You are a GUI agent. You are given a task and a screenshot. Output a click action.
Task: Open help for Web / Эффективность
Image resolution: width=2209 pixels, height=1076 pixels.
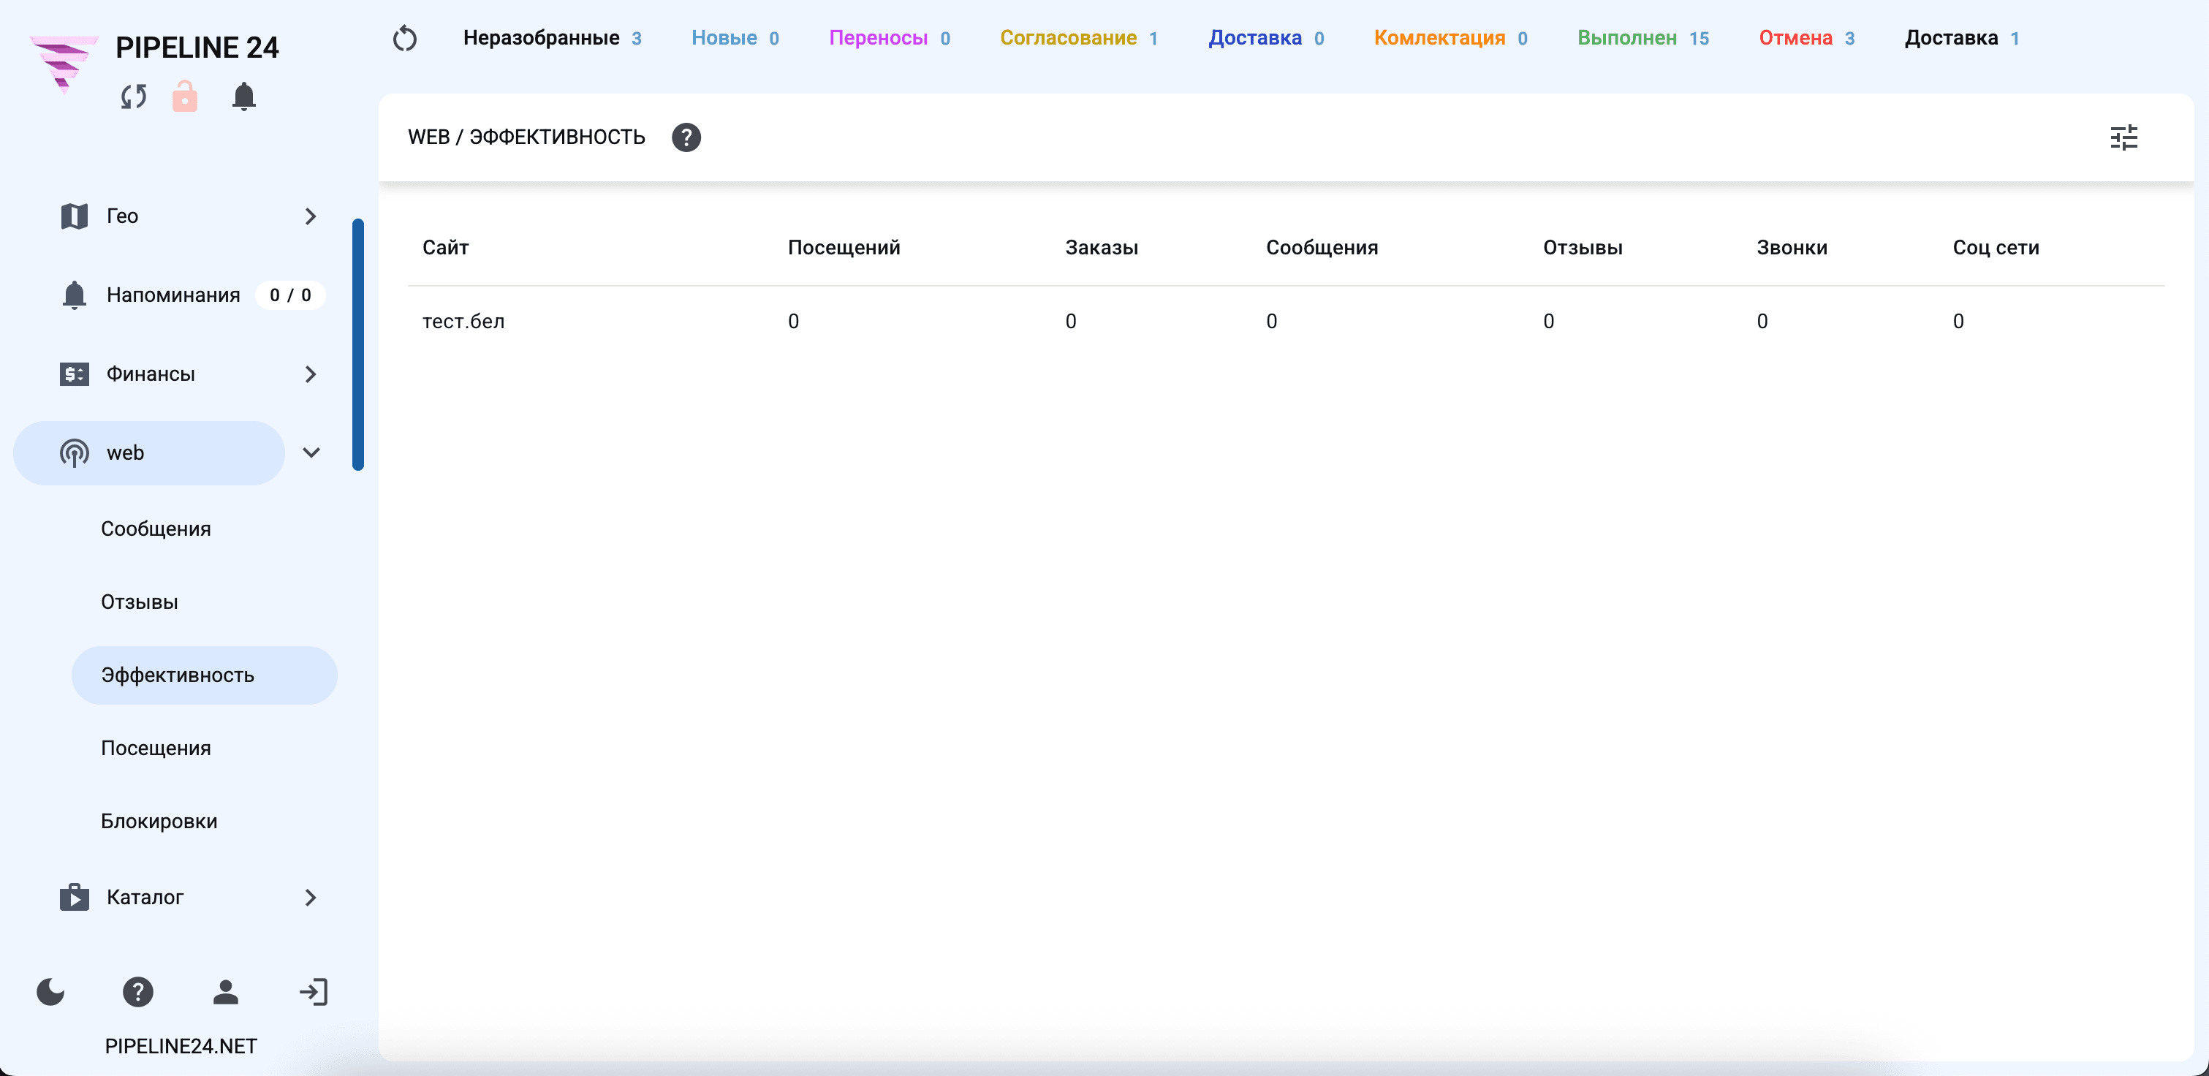click(x=686, y=137)
